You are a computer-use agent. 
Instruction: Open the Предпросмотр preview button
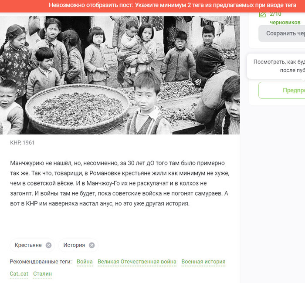[281, 90]
